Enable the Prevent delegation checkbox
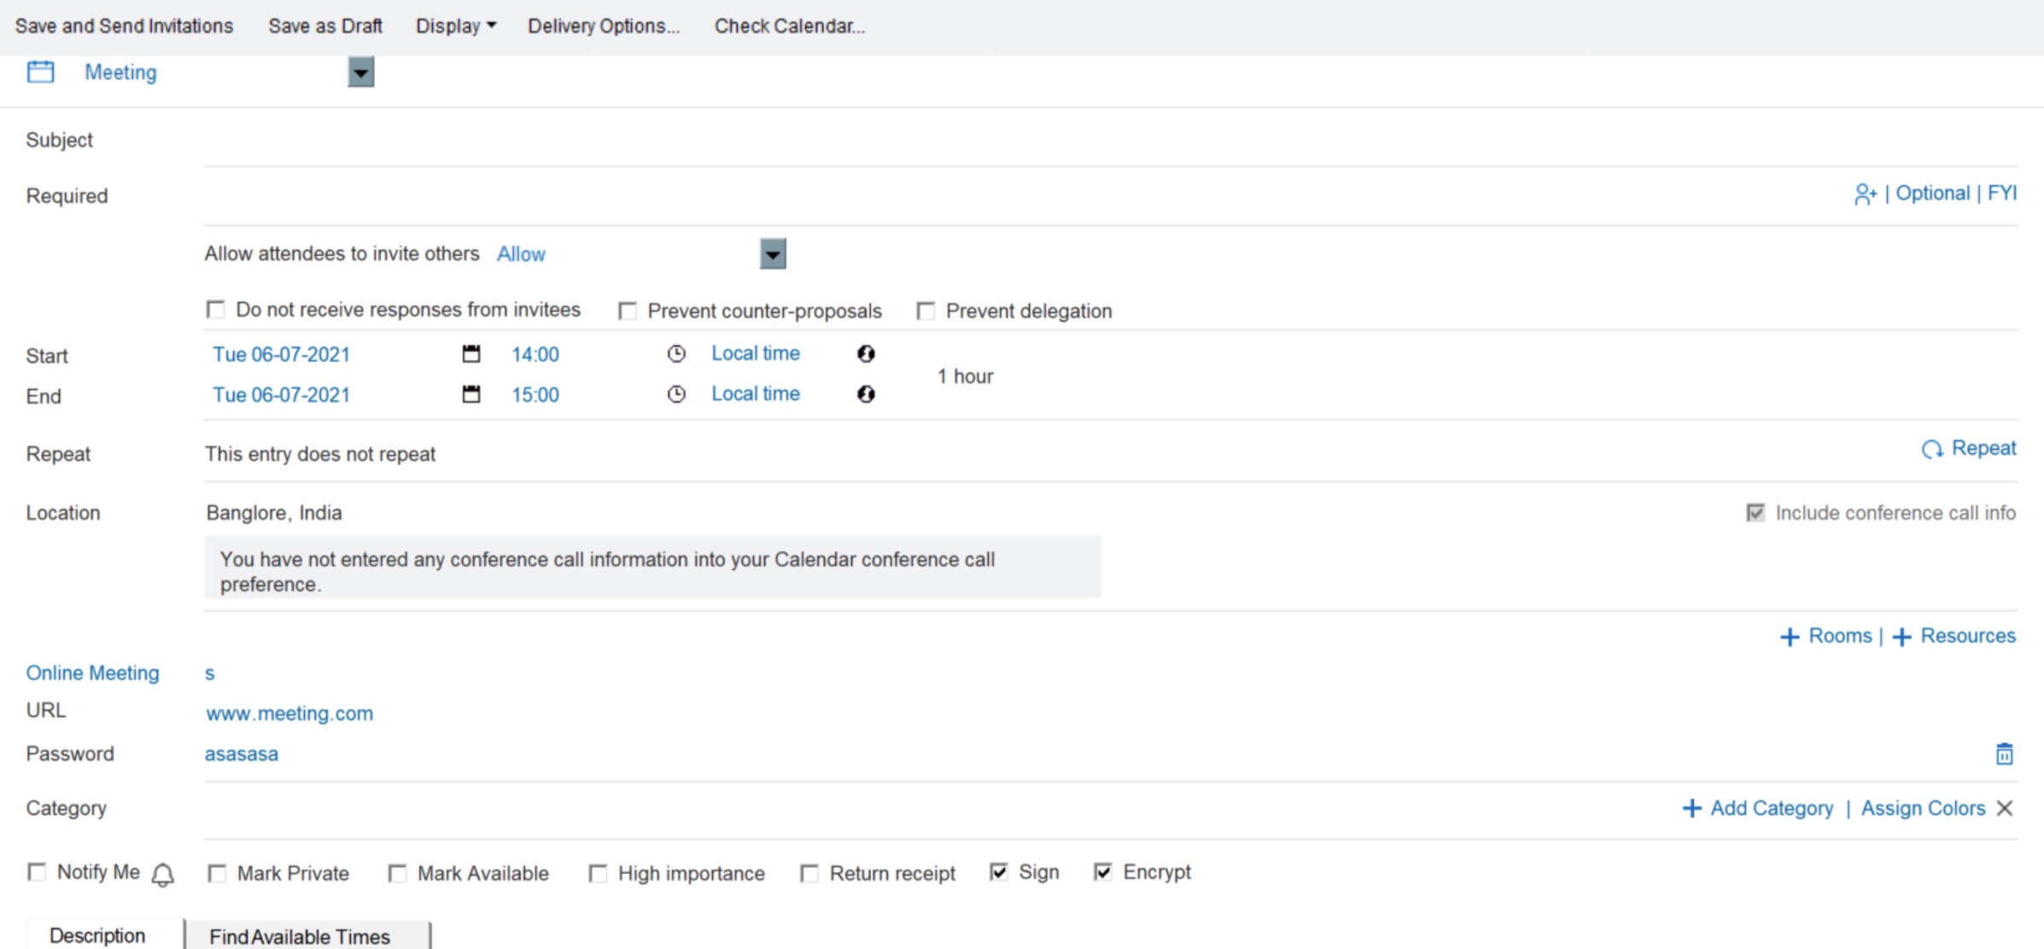Viewport: 2044px width, 949px height. click(927, 311)
